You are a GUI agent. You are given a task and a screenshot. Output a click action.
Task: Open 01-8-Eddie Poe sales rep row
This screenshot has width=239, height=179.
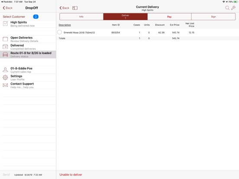(x=28, y=70)
